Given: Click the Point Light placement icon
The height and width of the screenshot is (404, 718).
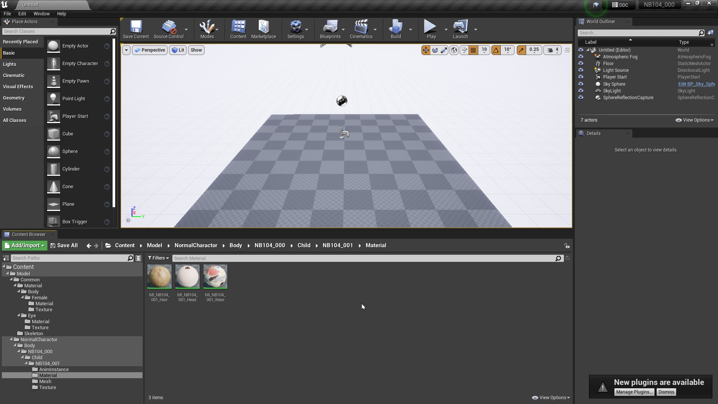Looking at the screenshot, I should (53, 99).
